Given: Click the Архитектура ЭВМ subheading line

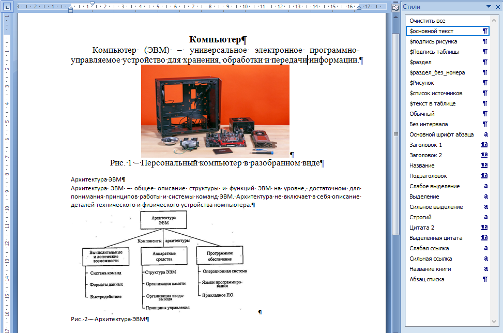Looking at the screenshot, I should coord(98,179).
